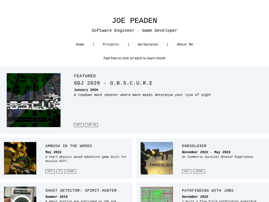The width and height of the screenshot is (269, 202).
Task: Click the FEATURED label text
Action: [85, 76]
